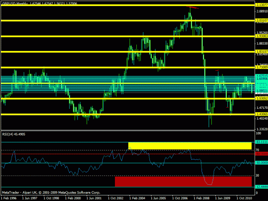268x201 pixels.
Task: Click the 1.33520 price scale value
Action: (x=262, y=129)
